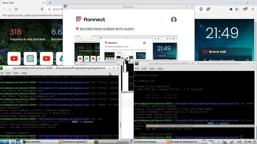257x144 pixels.
Task: Open the Brave wallet icon
Action: 245,9
